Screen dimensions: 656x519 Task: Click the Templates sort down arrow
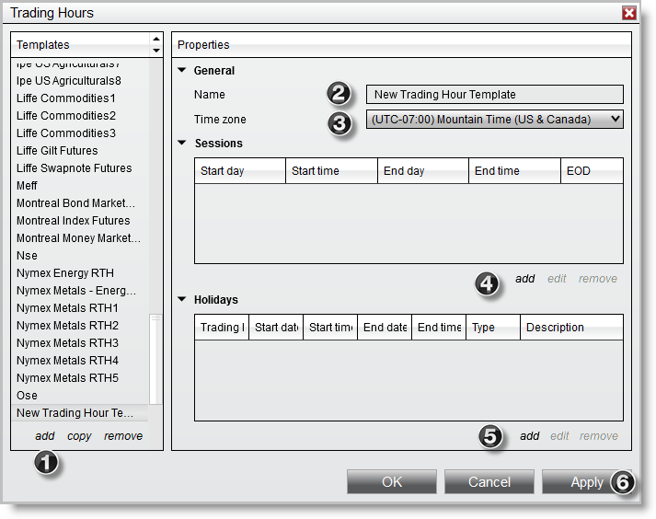155,50
